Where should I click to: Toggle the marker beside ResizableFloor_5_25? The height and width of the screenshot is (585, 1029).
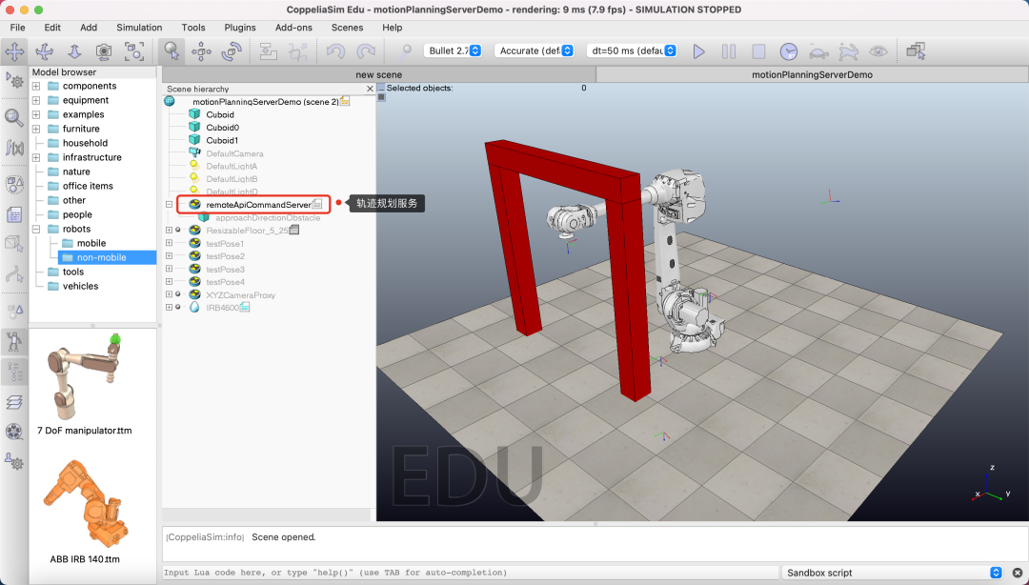pos(177,232)
